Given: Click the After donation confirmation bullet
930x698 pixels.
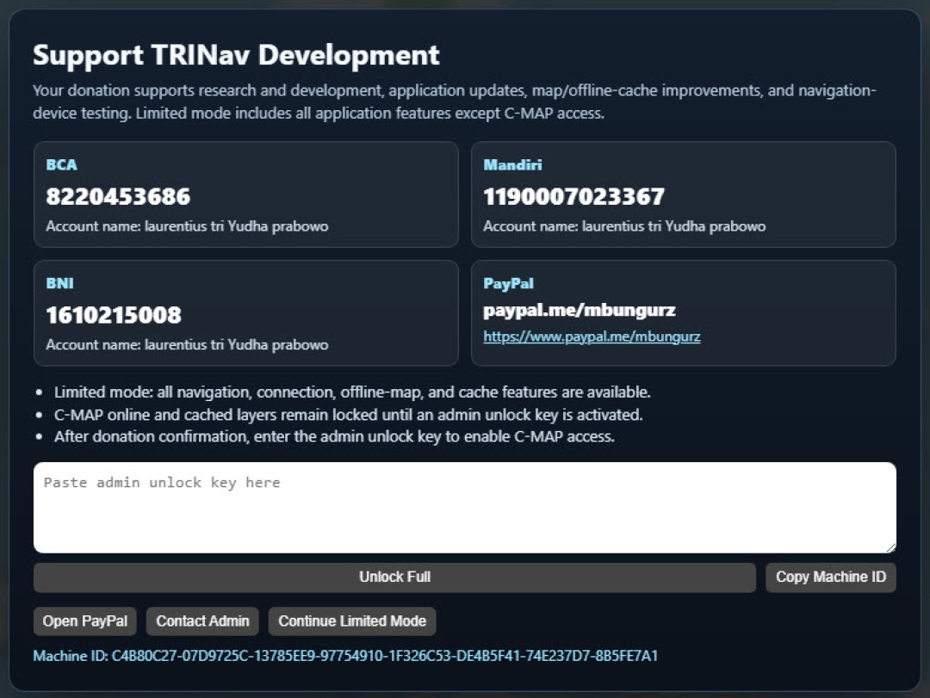Looking at the screenshot, I should [334, 437].
